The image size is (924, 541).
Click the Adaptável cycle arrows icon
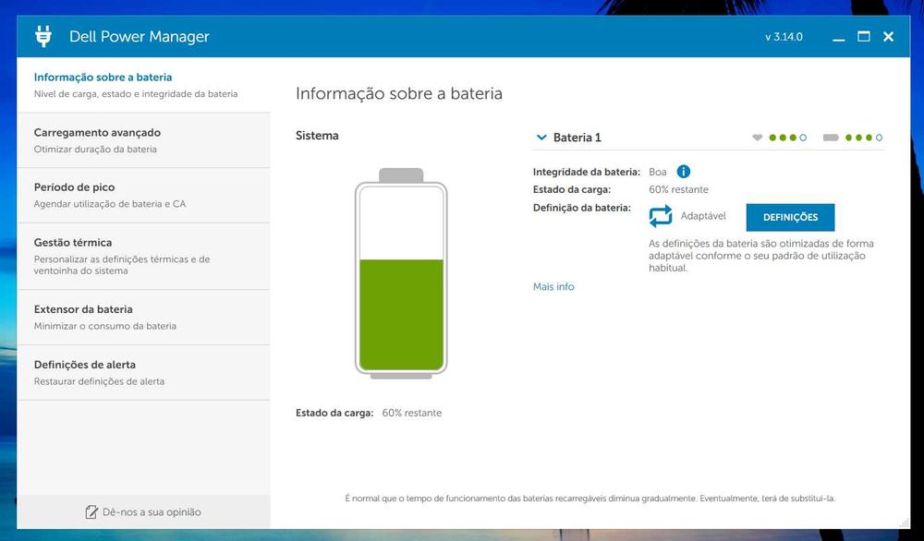coord(660,216)
